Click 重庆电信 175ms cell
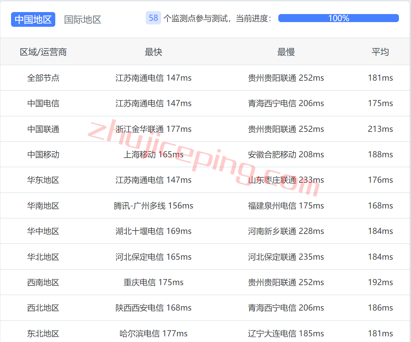This screenshot has height=342, width=411. [153, 282]
